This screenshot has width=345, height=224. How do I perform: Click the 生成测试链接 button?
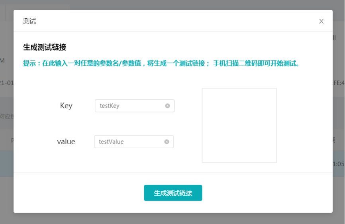tap(173, 193)
